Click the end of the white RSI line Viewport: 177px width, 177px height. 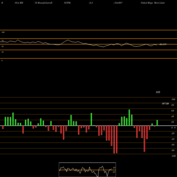tap(157, 45)
